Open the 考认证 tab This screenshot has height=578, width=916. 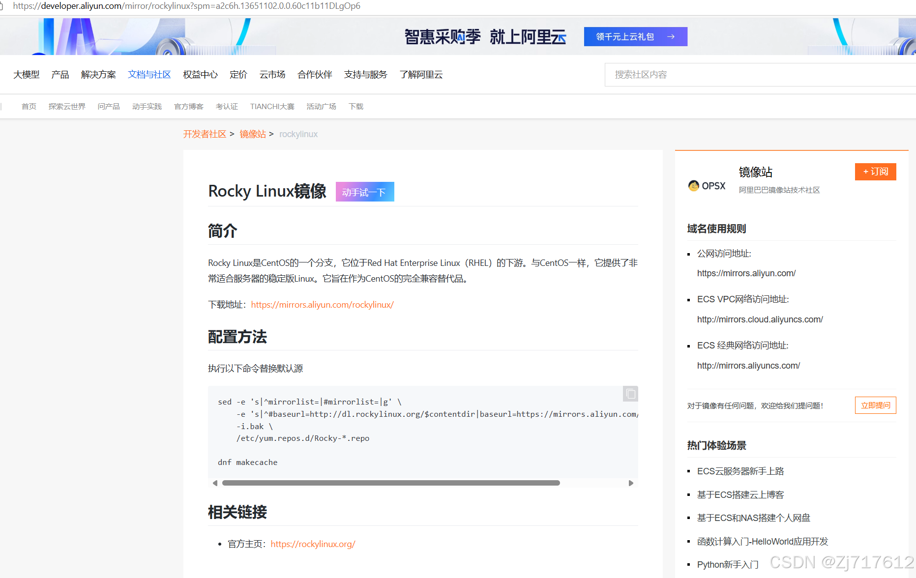(x=227, y=106)
